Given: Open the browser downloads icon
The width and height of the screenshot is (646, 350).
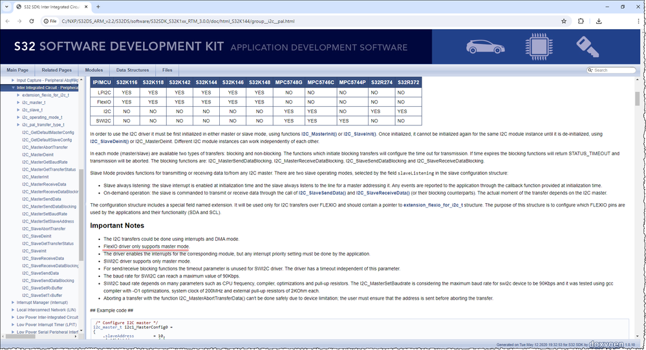Looking at the screenshot, I should 599,21.
